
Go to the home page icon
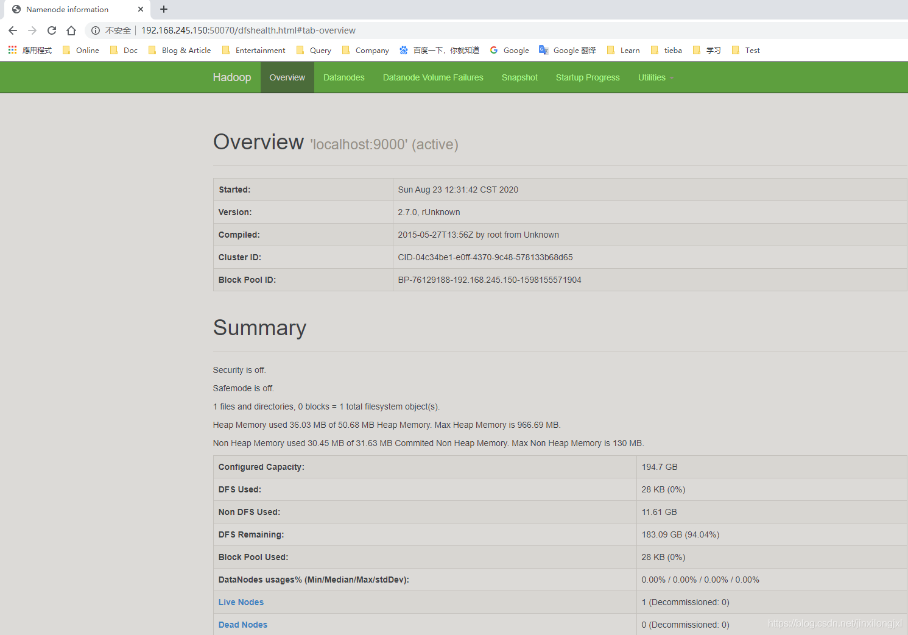click(71, 30)
